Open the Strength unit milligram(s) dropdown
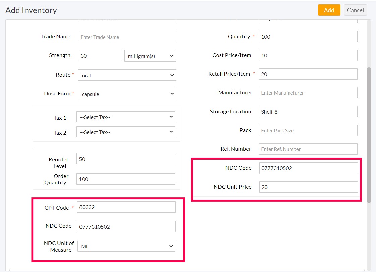 click(x=150, y=56)
